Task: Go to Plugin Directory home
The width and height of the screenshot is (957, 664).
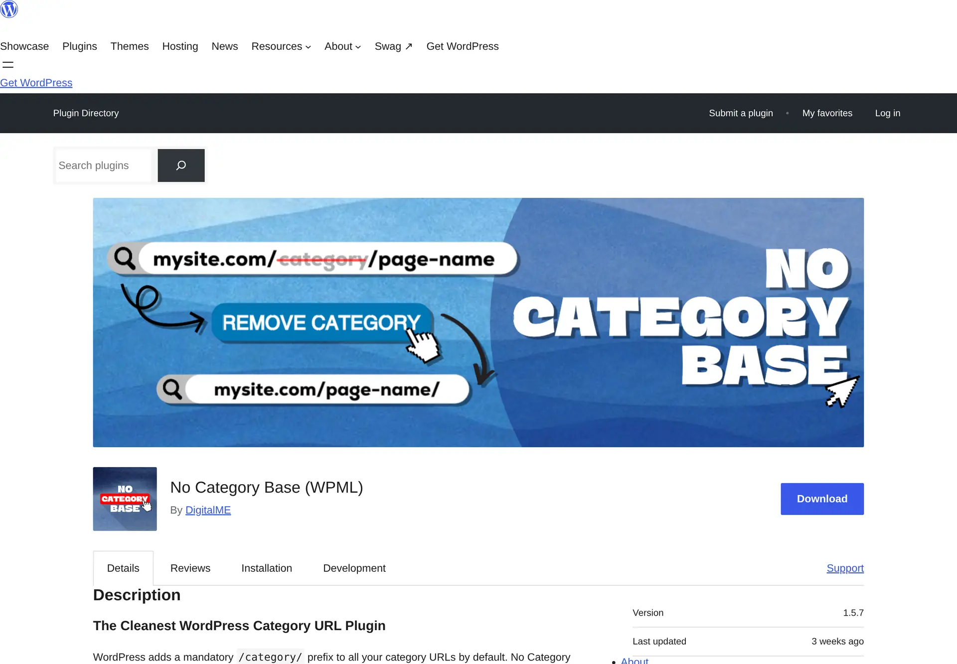Action: click(x=86, y=113)
